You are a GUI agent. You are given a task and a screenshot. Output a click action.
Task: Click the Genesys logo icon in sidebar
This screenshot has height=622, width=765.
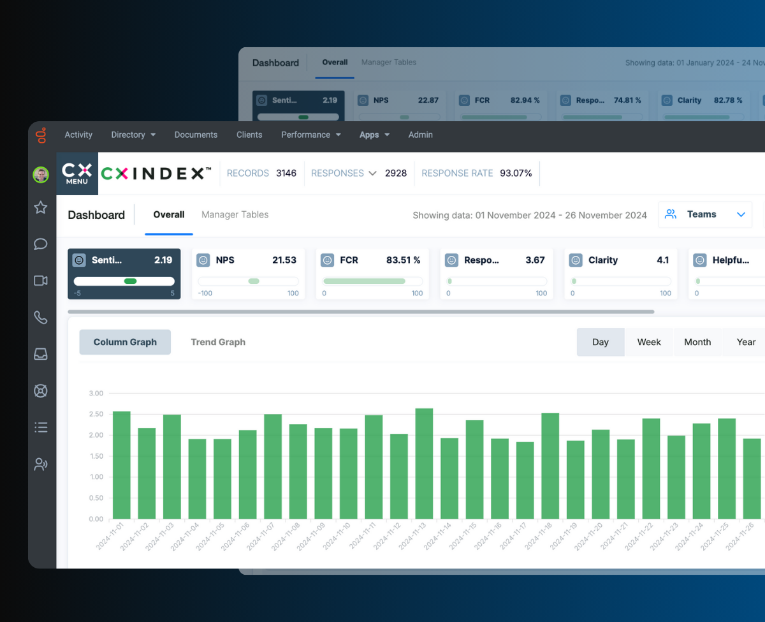(x=41, y=135)
